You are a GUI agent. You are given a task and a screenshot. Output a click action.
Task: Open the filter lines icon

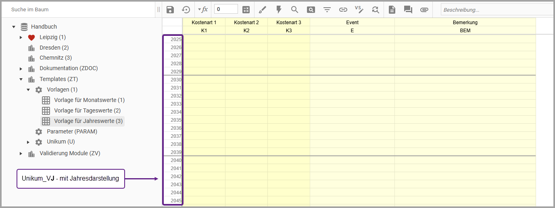pyautogui.click(x=327, y=10)
